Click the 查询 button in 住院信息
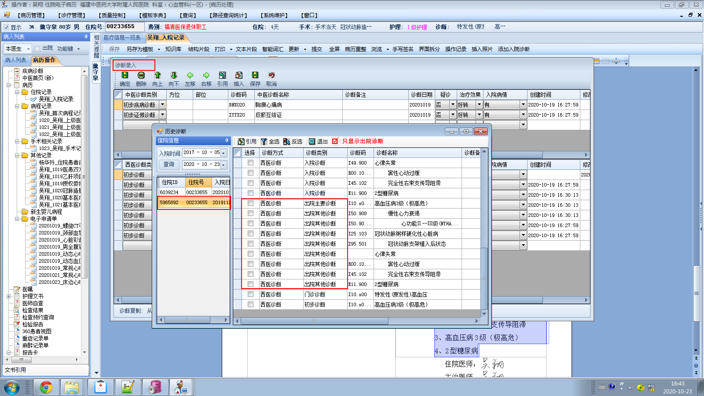Viewport: 704px width, 396px height. [169, 165]
